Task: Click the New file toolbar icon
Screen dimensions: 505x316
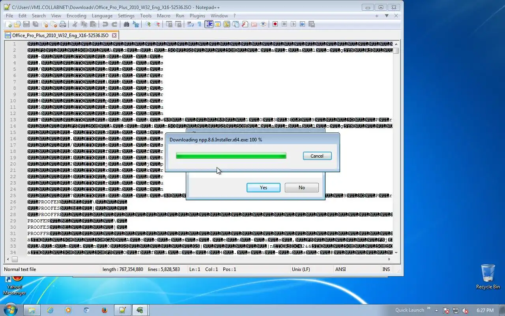Action: tap(9, 24)
